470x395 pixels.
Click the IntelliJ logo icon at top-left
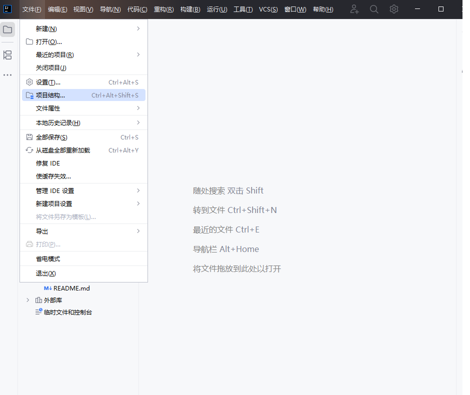[x=7, y=9]
